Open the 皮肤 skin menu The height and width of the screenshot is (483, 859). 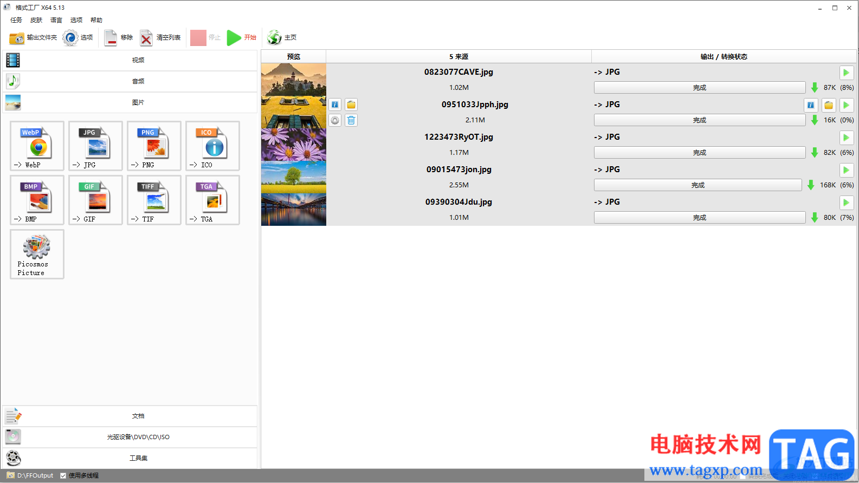click(36, 20)
